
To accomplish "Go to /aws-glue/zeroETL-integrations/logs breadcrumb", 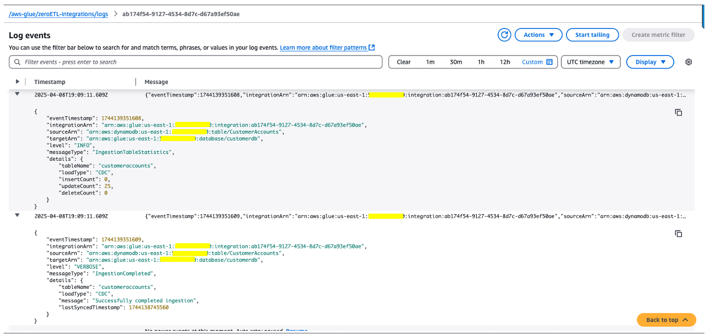I will (x=59, y=14).
